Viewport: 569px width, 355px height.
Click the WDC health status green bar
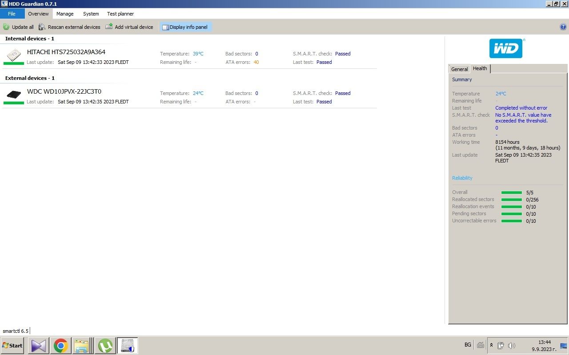14,103
